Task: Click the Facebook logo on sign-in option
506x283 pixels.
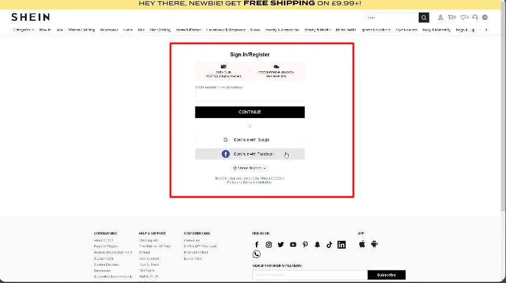Action: (226, 154)
